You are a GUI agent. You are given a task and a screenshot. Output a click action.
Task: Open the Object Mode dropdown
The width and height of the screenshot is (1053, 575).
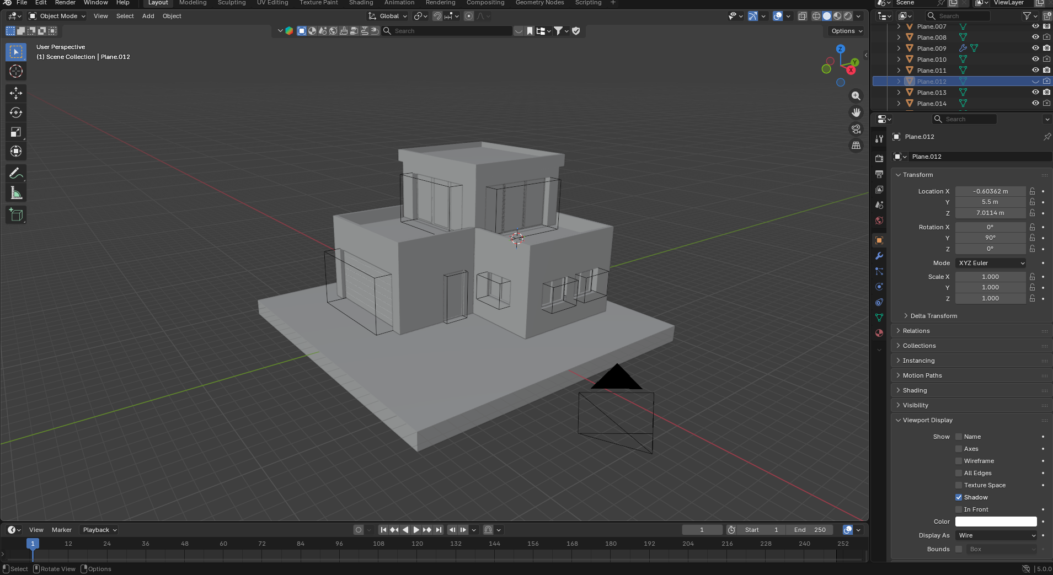click(58, 16)
